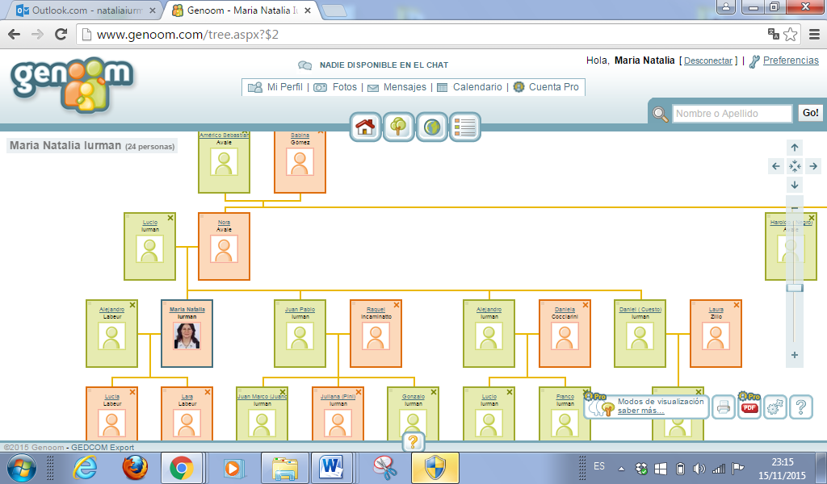Open the family tree view icon
827x484 pixels.
(398, 127)
